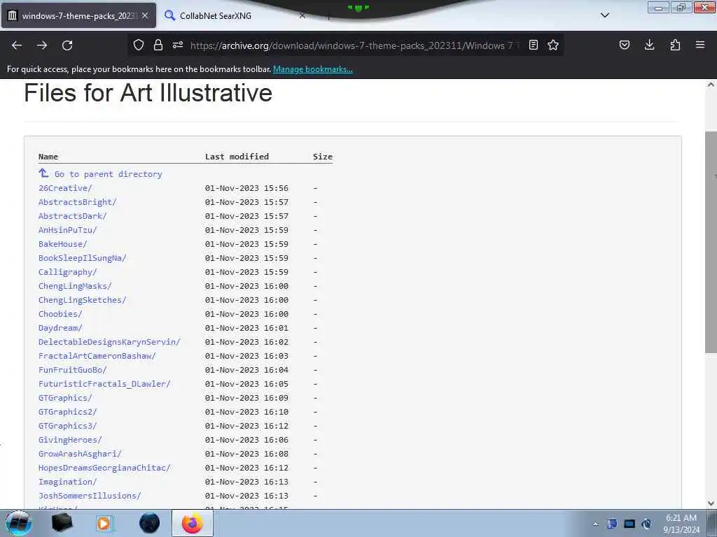
Task: Close the CollabNet SearXNG tab
Action: pos(302,15)
